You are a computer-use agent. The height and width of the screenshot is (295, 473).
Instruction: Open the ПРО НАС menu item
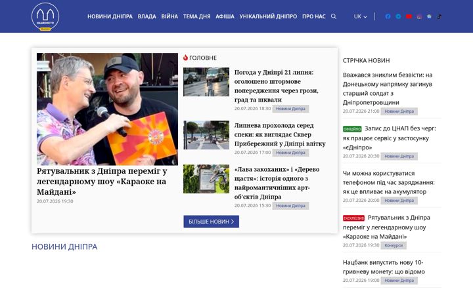coord(314,16)
